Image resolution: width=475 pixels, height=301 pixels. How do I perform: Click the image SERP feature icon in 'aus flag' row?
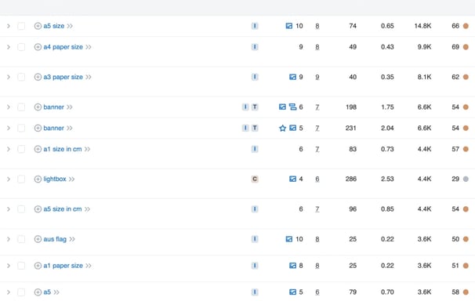pyautogui.click(x=289, y=239)
